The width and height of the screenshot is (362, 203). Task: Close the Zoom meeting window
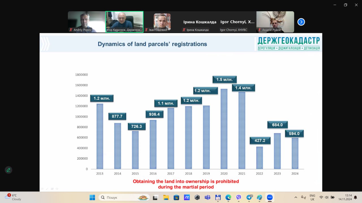tap(356, 5)
